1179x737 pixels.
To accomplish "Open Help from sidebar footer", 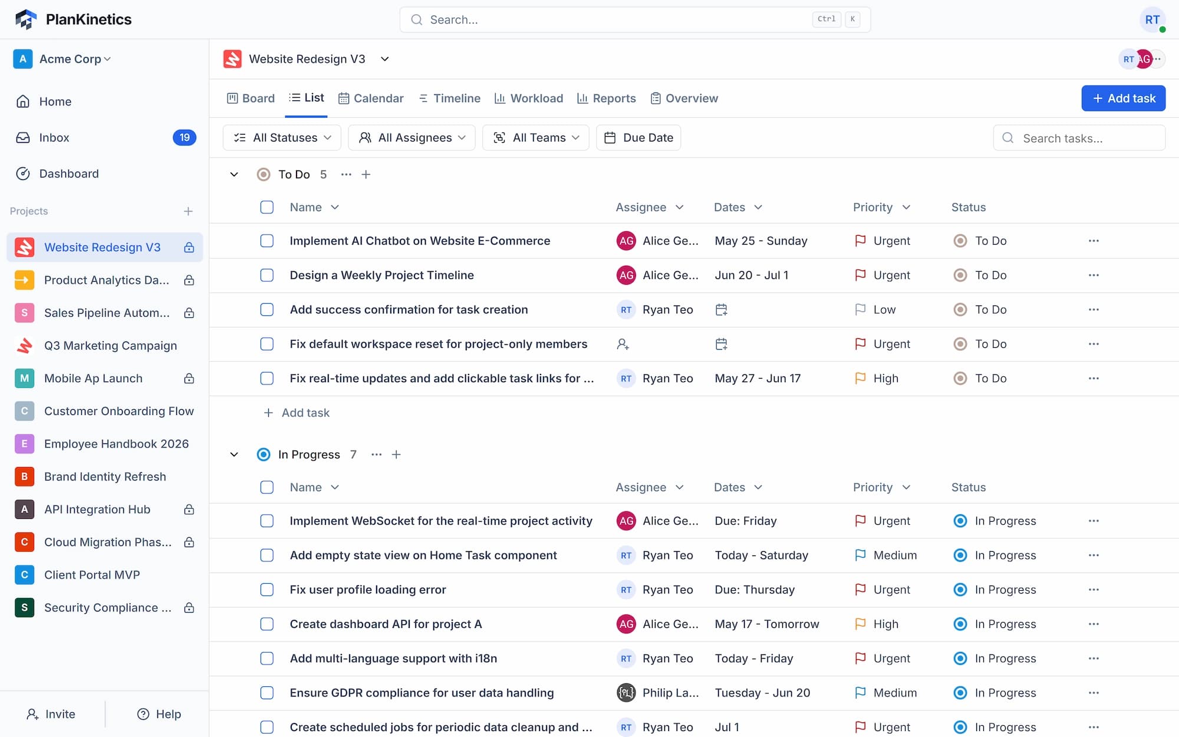I will tap(159, 714).
